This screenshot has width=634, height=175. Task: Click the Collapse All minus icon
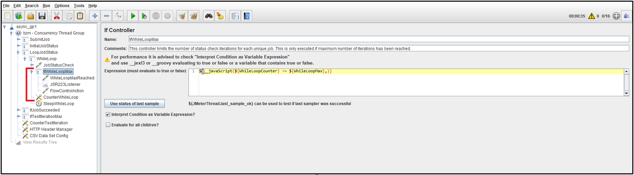[106, 16]
